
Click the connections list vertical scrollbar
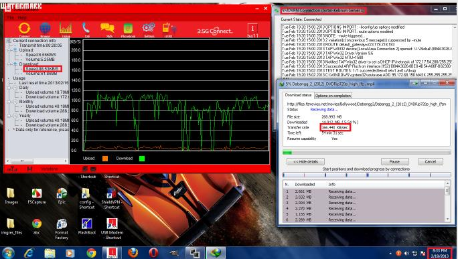pos(447,201)
